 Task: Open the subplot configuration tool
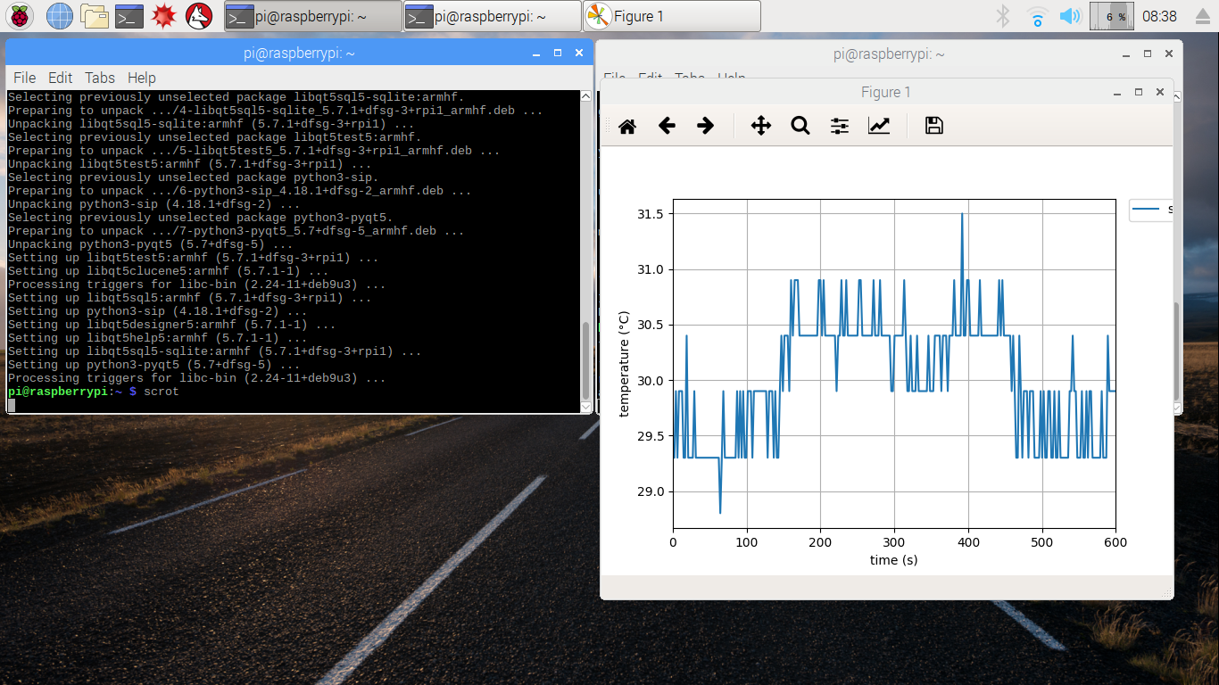click(839, 126)
